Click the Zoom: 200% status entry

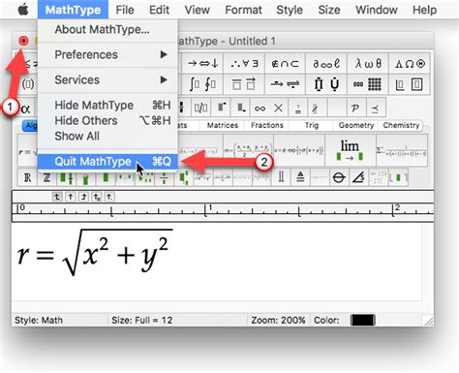pos(278,320)
